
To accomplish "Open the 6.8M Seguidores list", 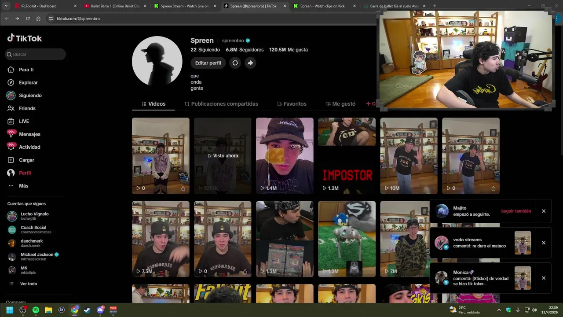I will (x=245, y=50).
